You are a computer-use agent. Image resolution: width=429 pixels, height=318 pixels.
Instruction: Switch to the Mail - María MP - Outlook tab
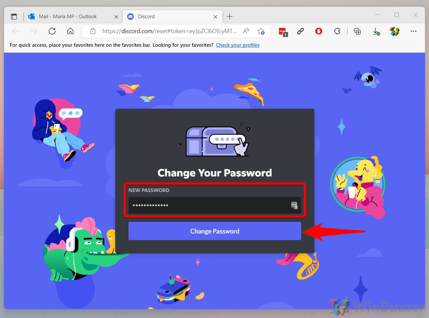68,17
